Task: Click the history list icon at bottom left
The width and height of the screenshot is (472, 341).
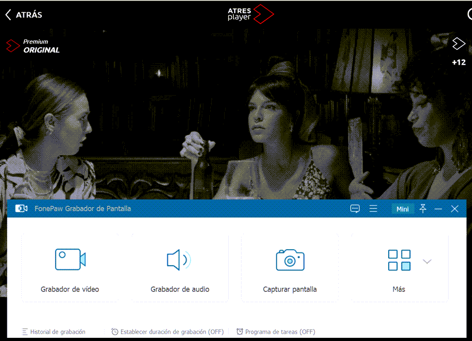Action: click(x=24, y=332)
